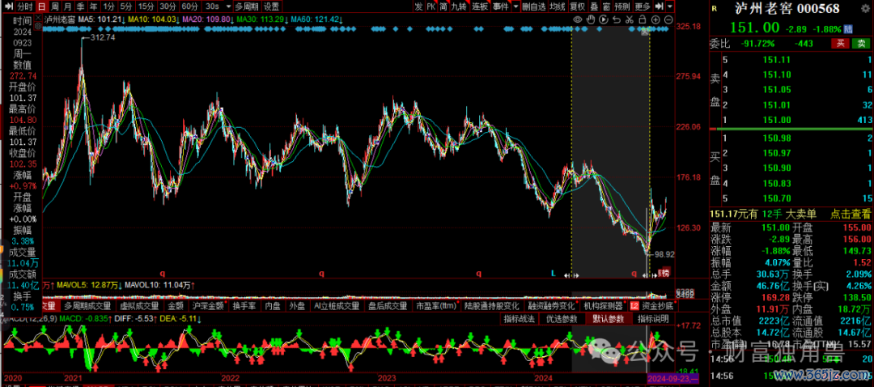The height and width of the screenshot is (387, 874).
Task: Select the hand pan tool icon
Action: tap(590, 19)
